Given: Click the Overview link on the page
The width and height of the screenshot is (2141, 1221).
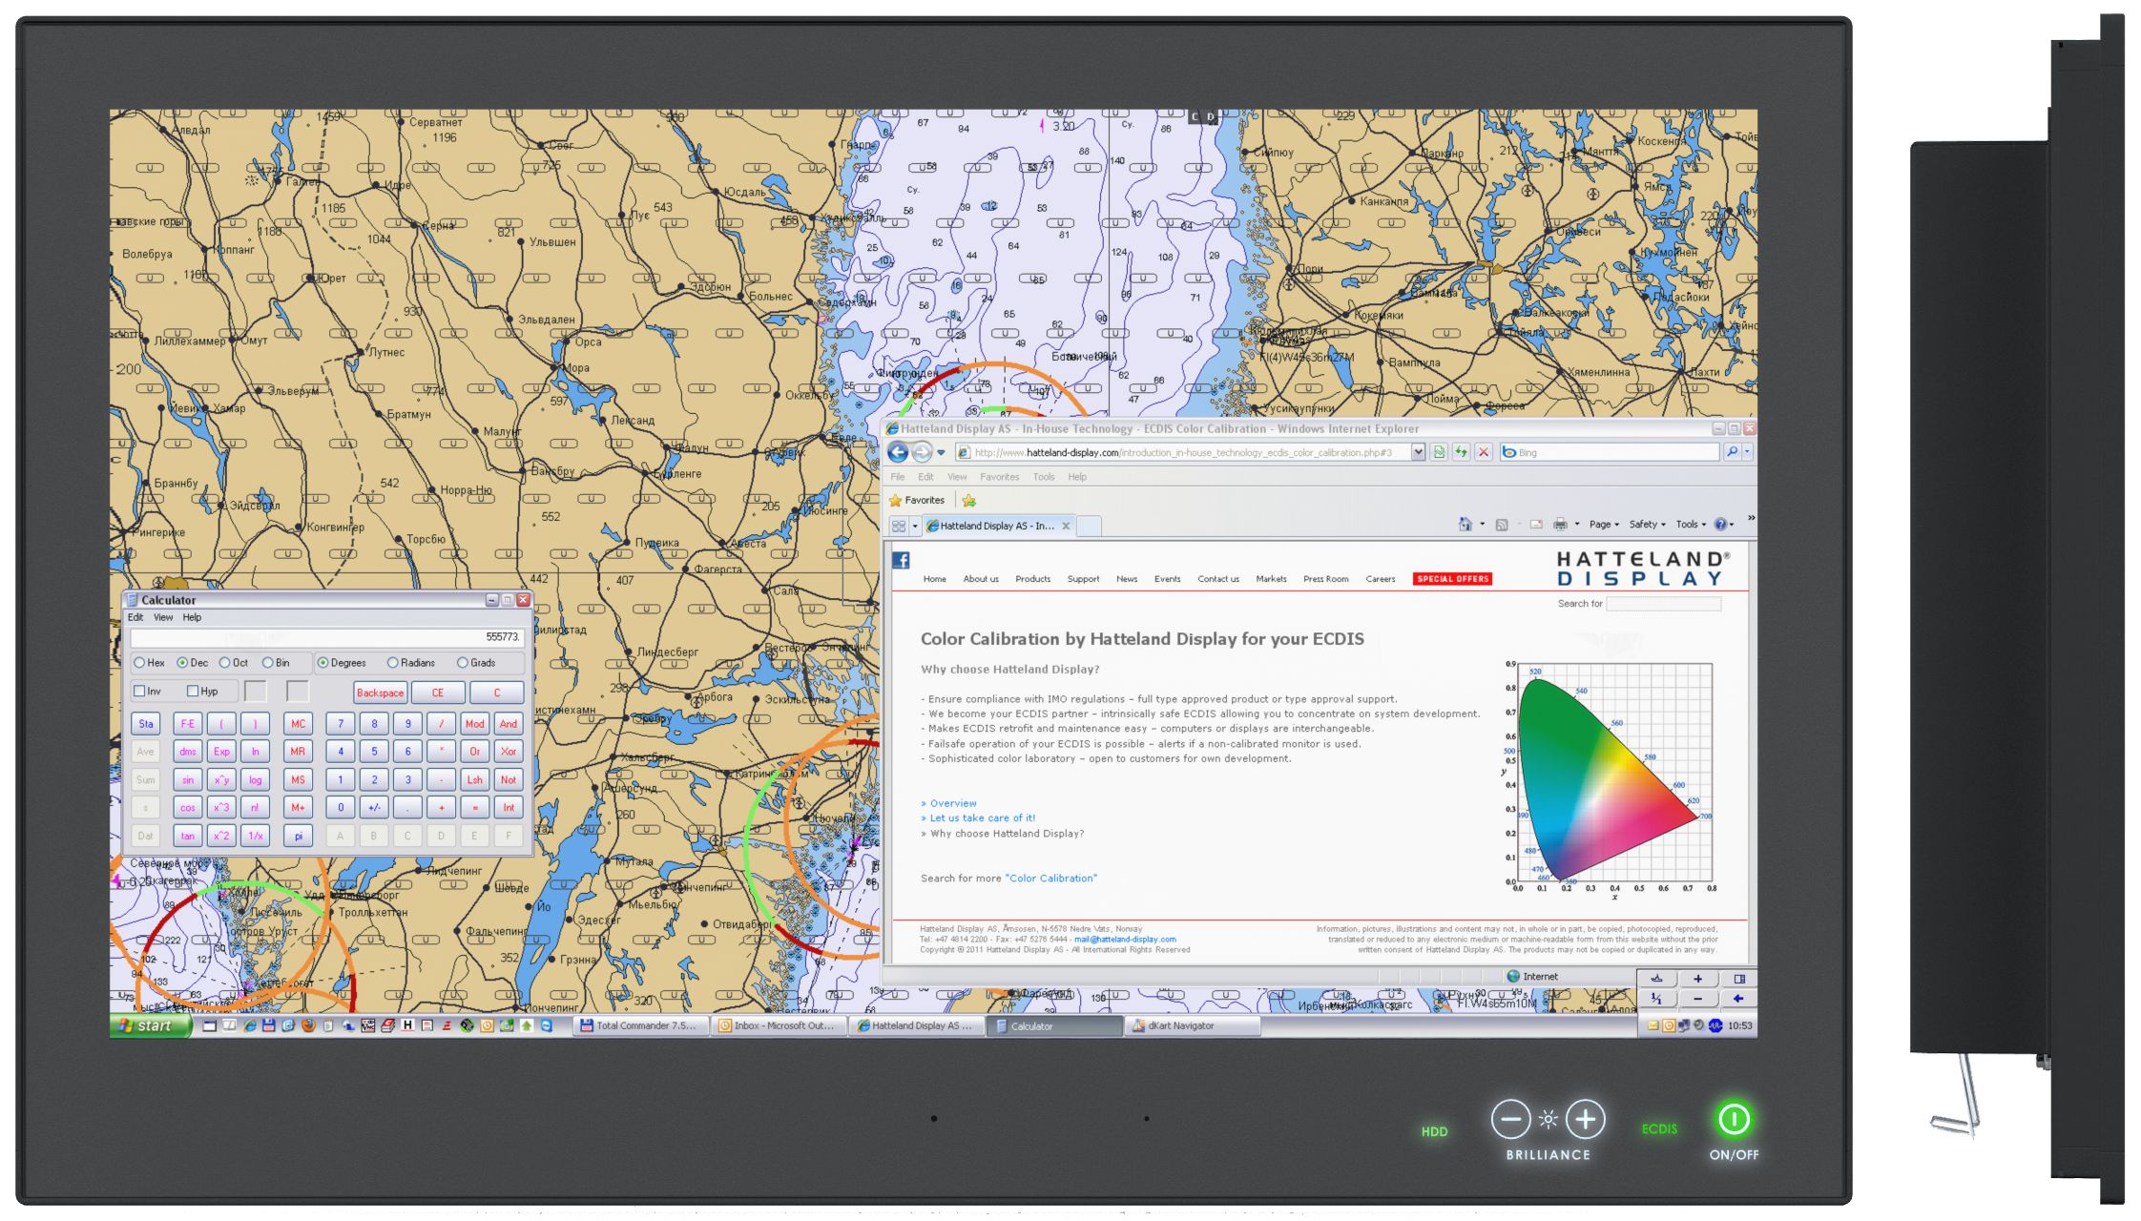Looking at the screenshot, I should pos(952,803).
